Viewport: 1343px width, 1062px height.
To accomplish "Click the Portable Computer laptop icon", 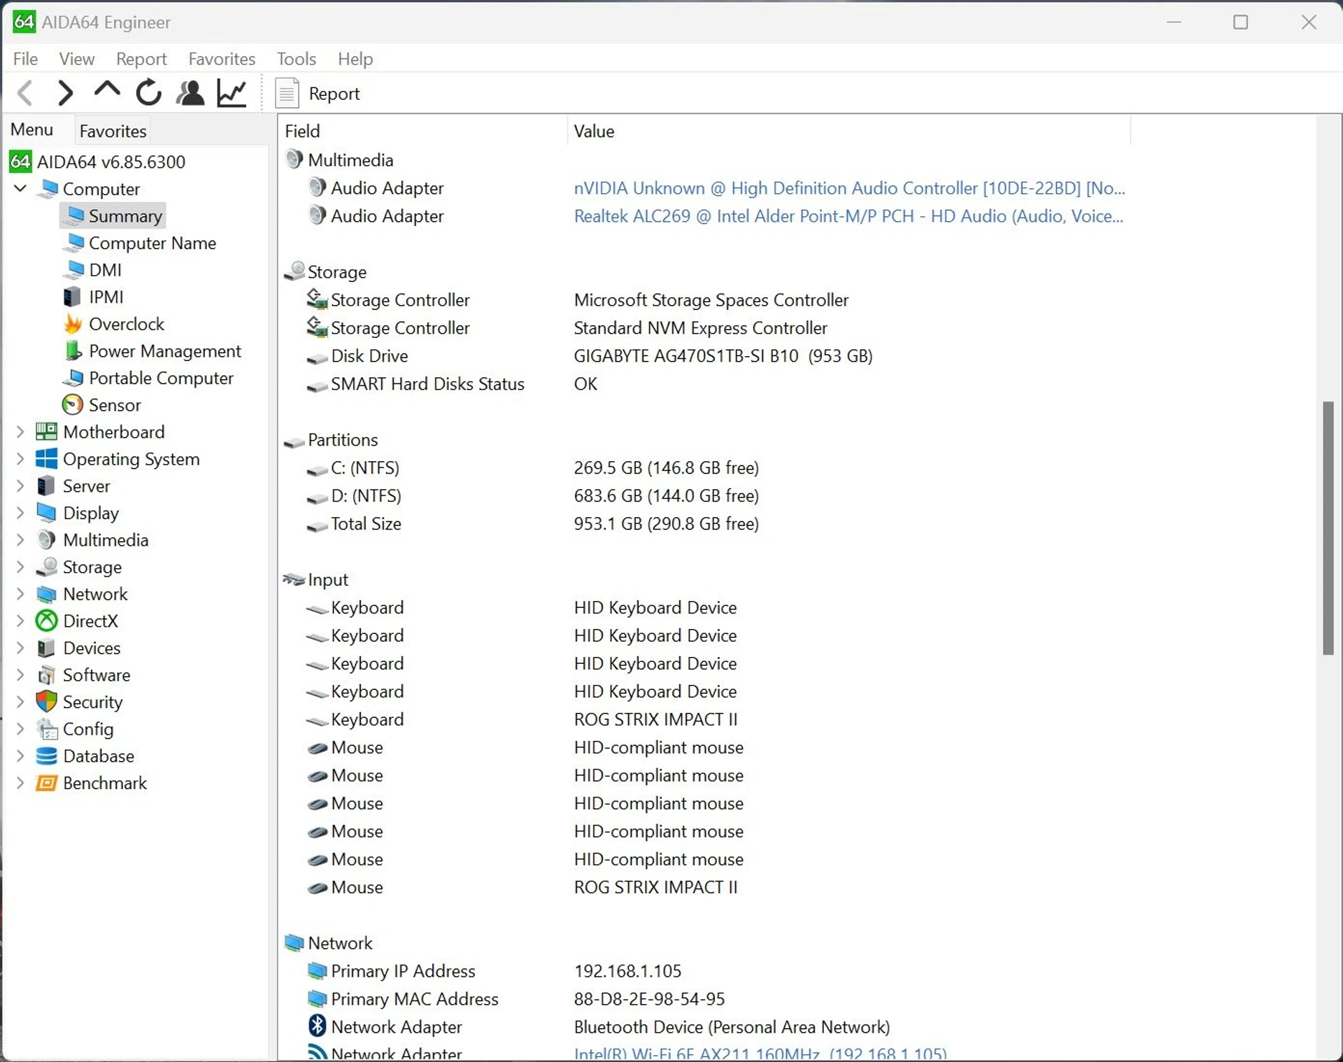I will pyautogui.click(x=73, y=378).
